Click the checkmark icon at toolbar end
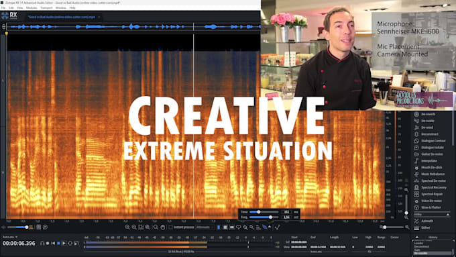The image size is (456, 257). coord(277,227)
